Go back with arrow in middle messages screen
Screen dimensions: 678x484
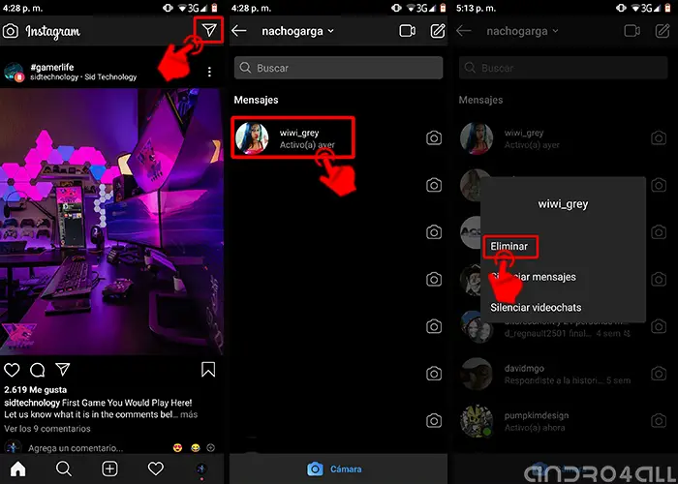coord(239,31)
